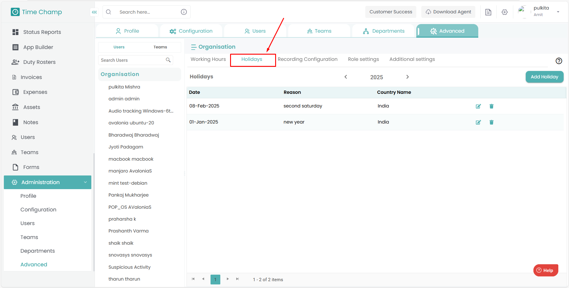Click the search users magnifier icon
This screenshot has width=569, height=288.
[168, 60]
